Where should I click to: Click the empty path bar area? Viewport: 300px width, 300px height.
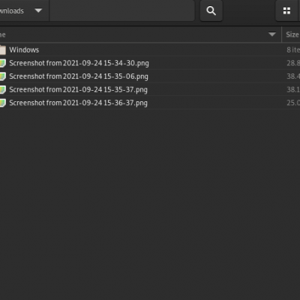click(x=122, y=10)
